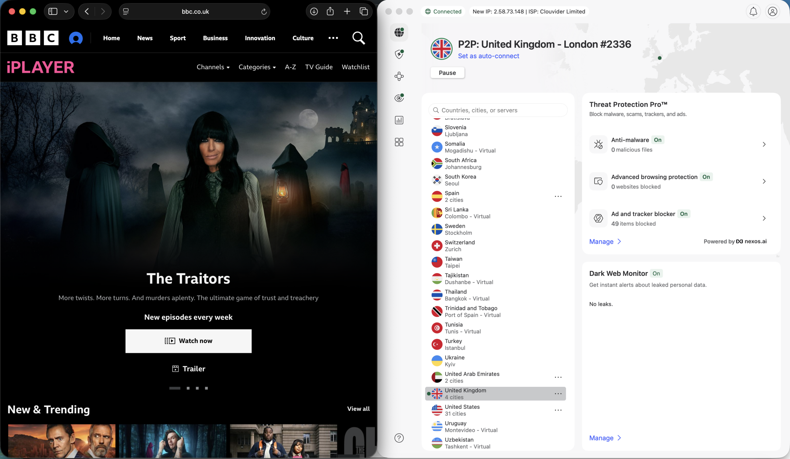Open the statistics chart icon in NordVPN sidebar
This screenshot has height=459, width=790.
pos(399,120)
